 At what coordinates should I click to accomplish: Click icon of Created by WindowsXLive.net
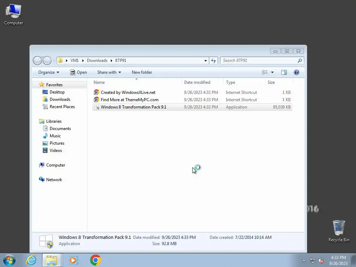coord(97,92)
